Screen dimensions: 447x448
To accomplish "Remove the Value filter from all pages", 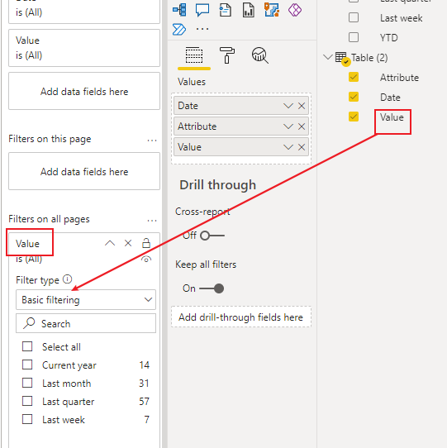I will click(128, 243).
